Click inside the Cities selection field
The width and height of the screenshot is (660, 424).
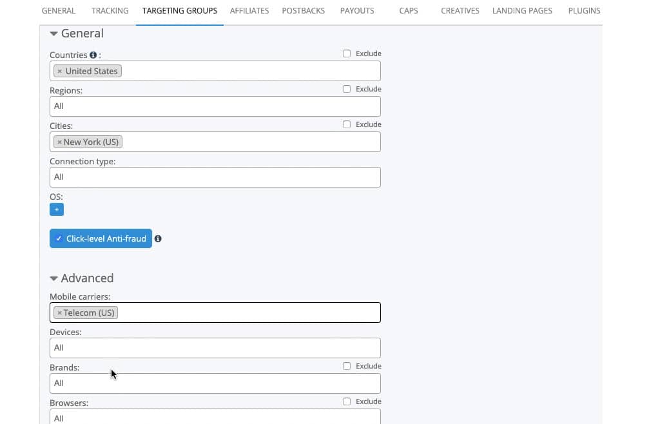pyautogui.click(x=215, y=142)
